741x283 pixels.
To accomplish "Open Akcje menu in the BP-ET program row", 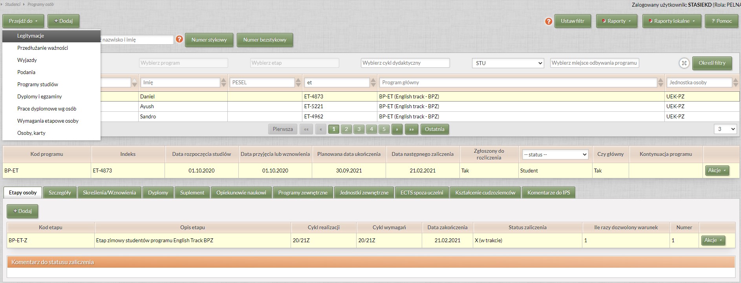I will click(717, 171).
